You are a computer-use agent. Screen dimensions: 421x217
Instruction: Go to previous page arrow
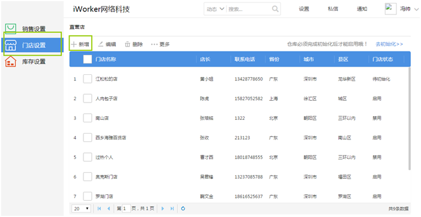tap(109, 209)
